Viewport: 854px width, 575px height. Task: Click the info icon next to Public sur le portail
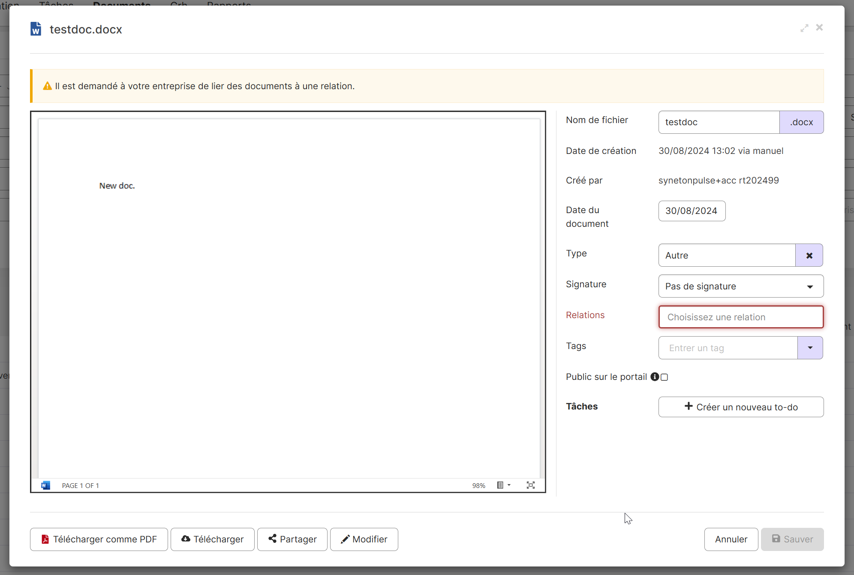(655, 377)
